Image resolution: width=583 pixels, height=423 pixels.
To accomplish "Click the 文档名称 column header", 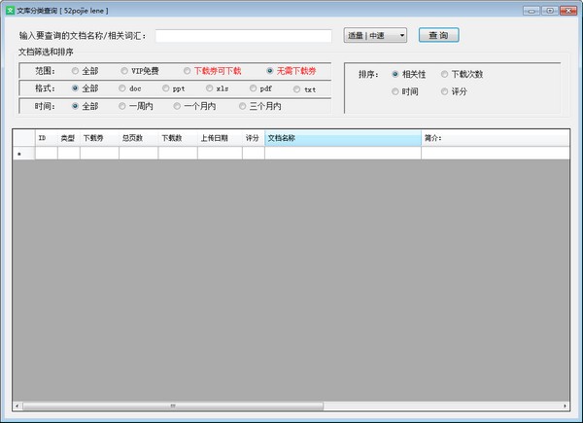I will pyautogui.click(x=342, y=138).
